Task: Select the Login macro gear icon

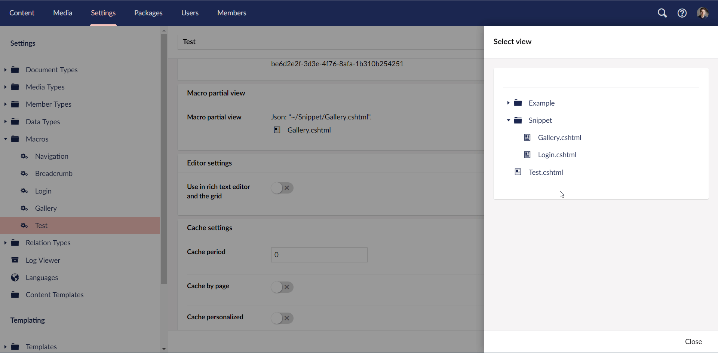Action: tap(24, 191)
